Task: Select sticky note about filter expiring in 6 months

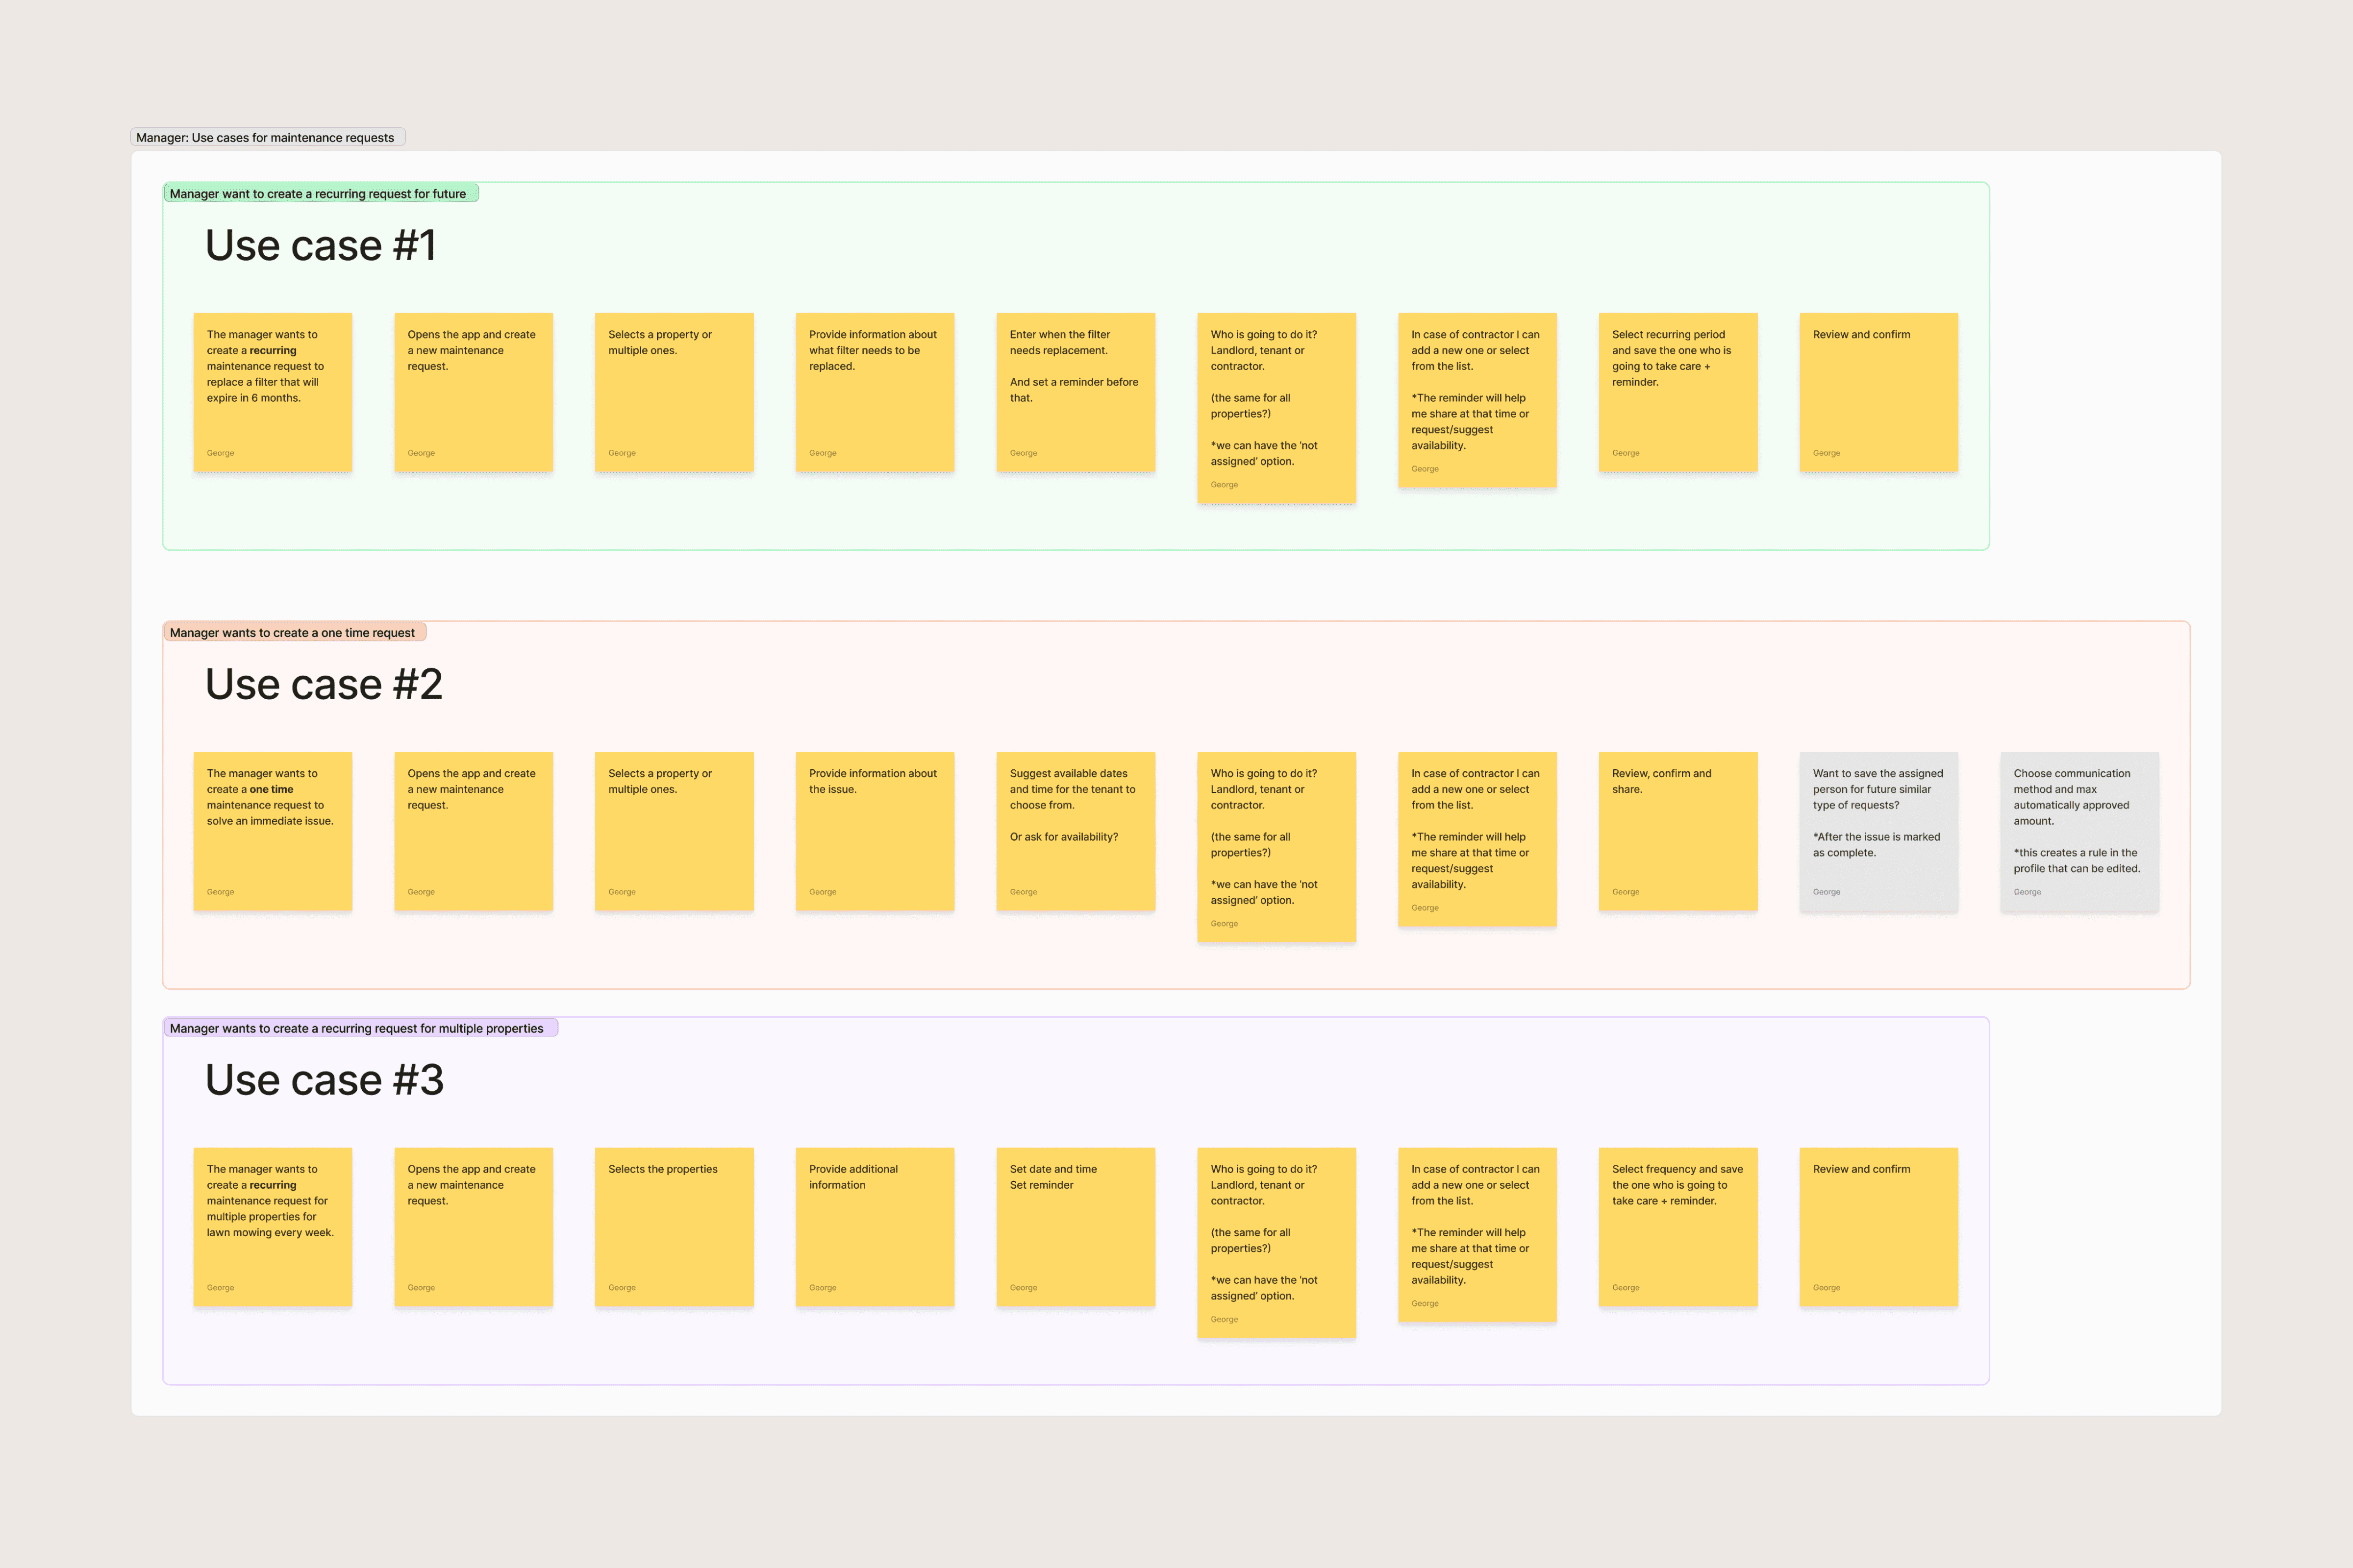Action: pyautogui.click(x=272, y=392)
